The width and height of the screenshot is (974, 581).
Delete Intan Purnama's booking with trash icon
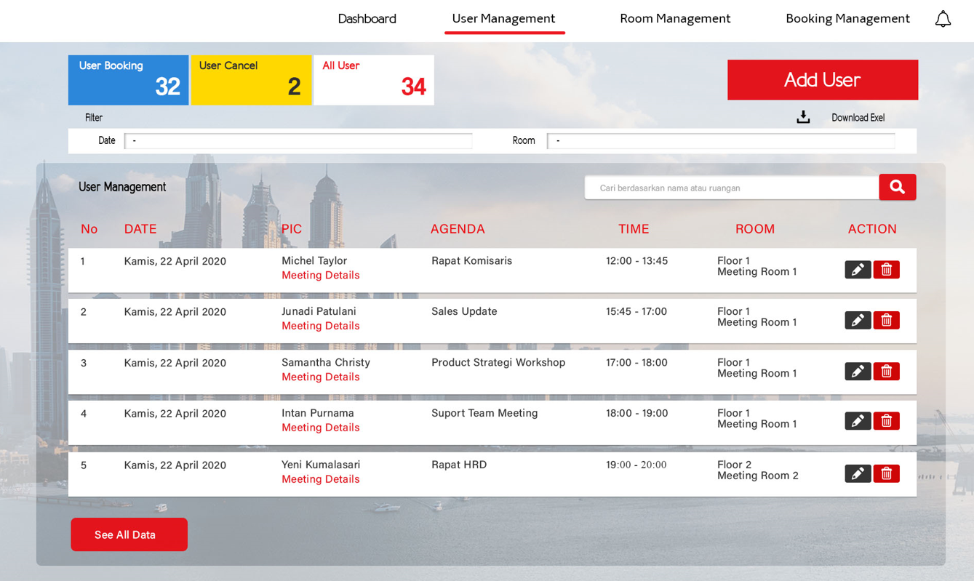click(x=886, y=421)
